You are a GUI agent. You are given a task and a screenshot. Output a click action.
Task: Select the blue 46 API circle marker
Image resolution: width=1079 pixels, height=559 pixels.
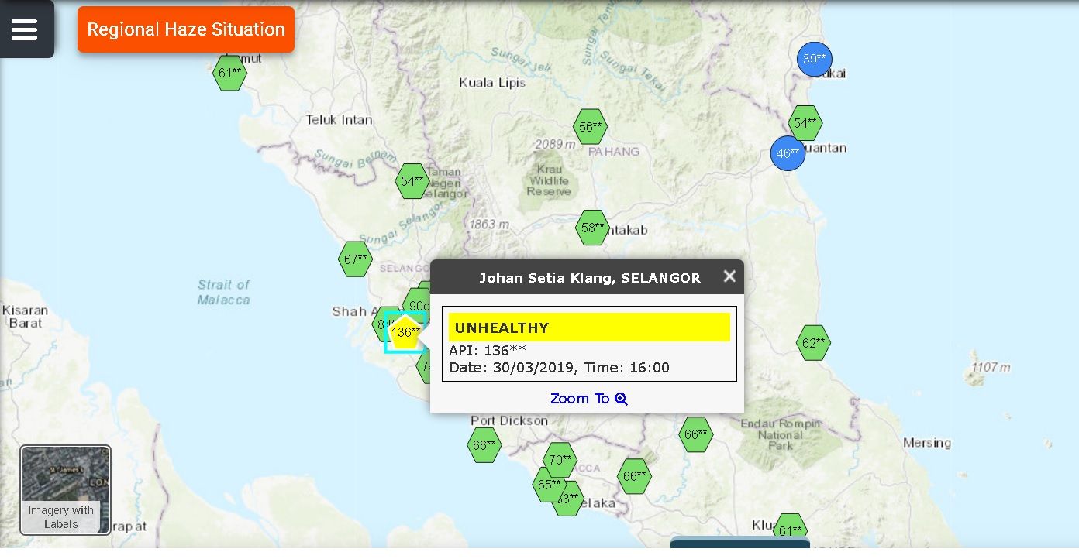788,153
